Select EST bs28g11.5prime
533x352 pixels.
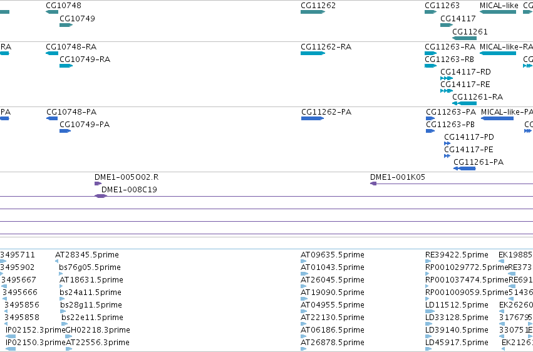click(91, 306)
